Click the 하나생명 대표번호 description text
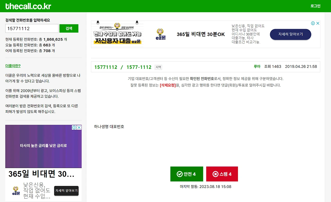Screen dimensions: 331x202 (x=109, y=127)
